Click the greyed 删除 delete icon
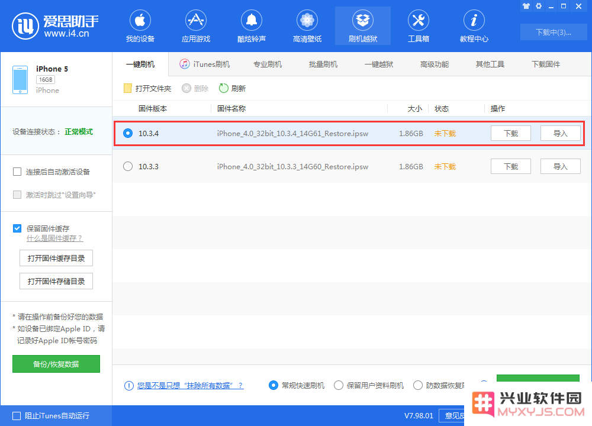Image resolution: width=592 pixels, height=426 pixels. coord(186,88)
